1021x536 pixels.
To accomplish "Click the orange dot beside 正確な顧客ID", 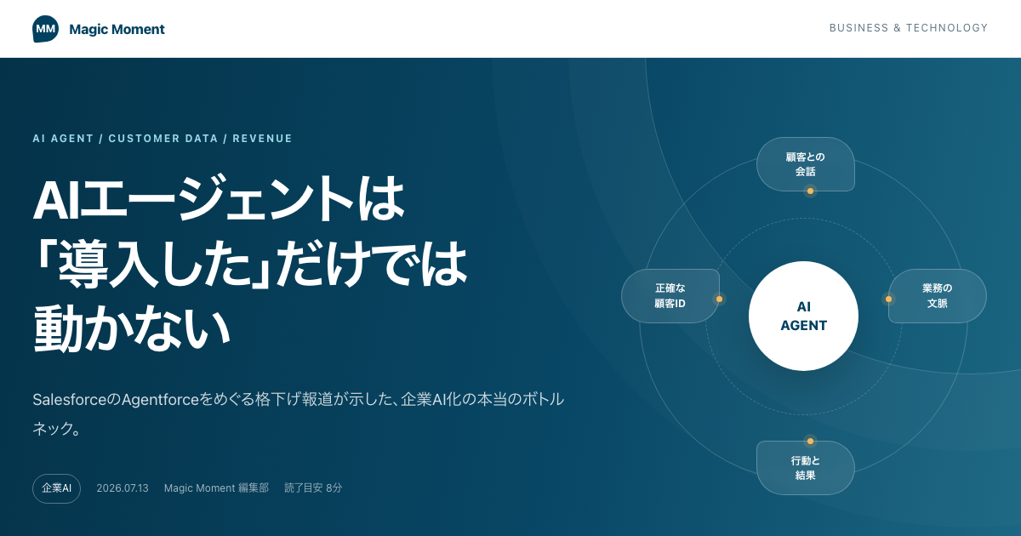I will pyautogui.click(x=719, y=299).
